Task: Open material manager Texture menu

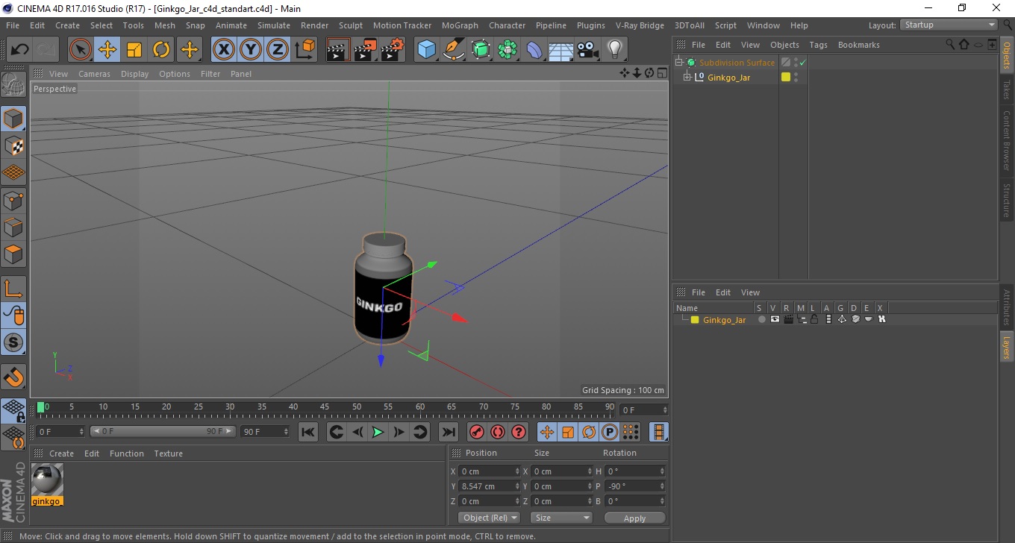Action: pyautogui.click(x=168, y=453)
